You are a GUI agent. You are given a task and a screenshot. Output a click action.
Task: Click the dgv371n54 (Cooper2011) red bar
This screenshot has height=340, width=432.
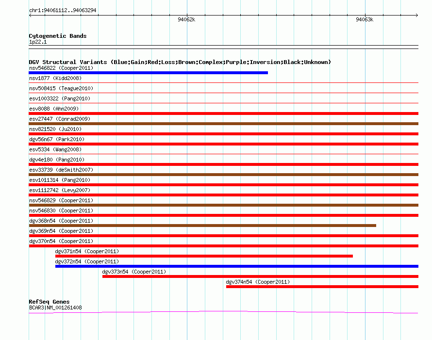(204, 256)
